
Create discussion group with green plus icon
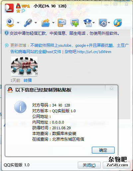tap(74, 23)
